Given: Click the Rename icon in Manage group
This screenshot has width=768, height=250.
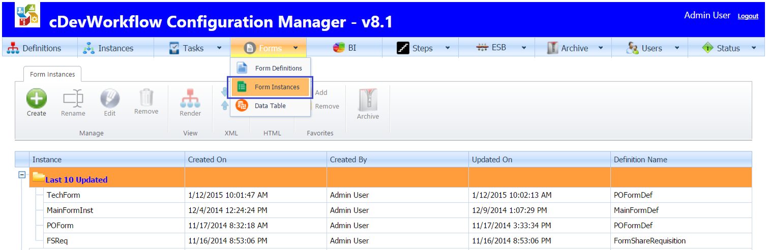Looking at the screenshot, I should pyautogui.click(x=73, y=99).
